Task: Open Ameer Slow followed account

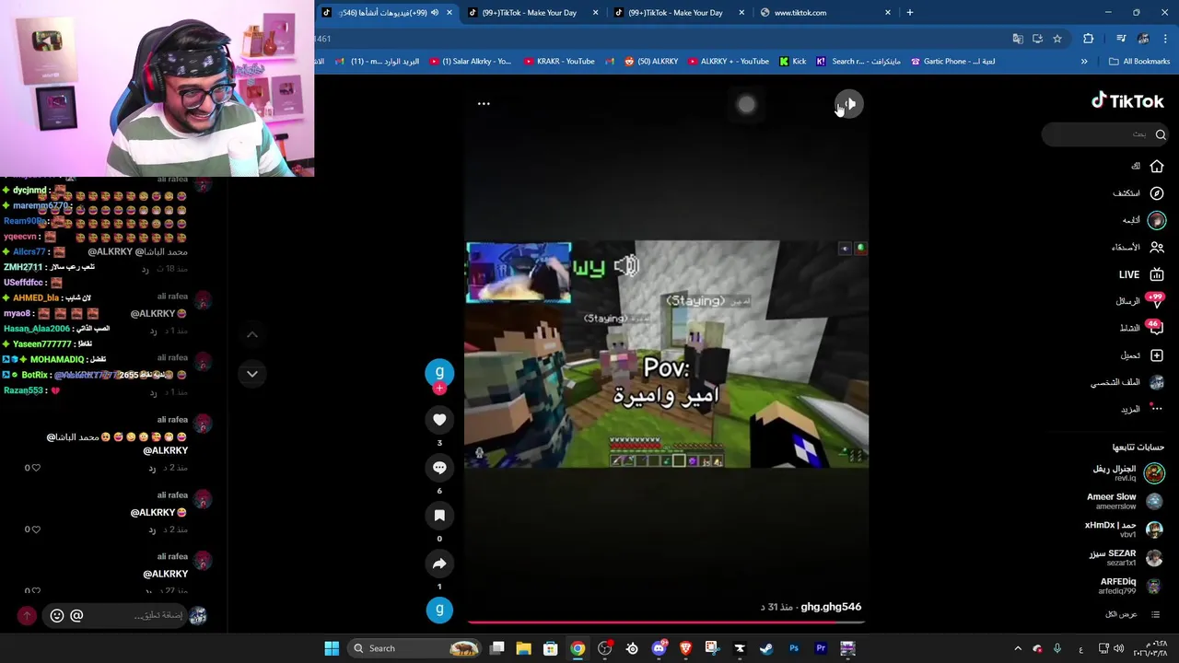Action: tap(1126, 501)
